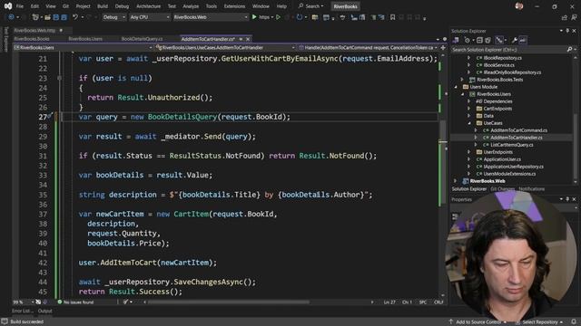The width and height of the screenshot is (581, 326).
Task: Open the Architecture menu
Action: point(148,6)
